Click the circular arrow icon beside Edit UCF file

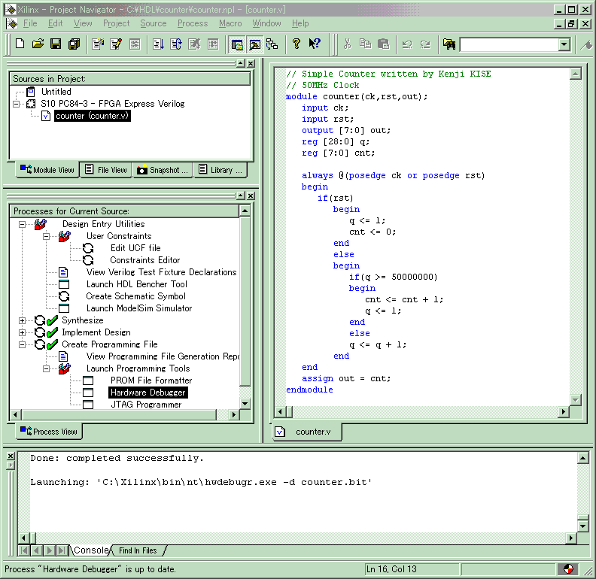click(x=88, y=248)
